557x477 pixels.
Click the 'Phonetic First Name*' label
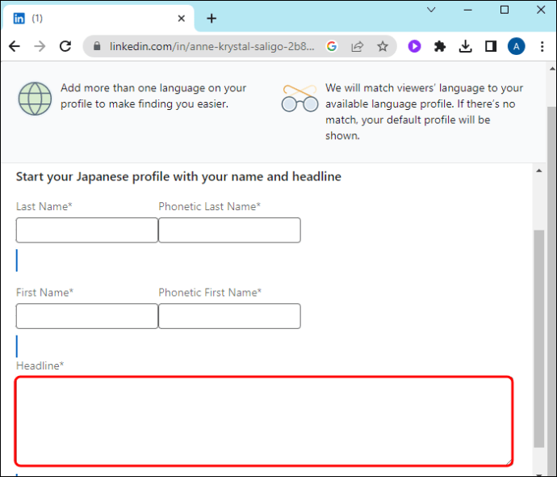pyautogui.click(x=210, y=293)
